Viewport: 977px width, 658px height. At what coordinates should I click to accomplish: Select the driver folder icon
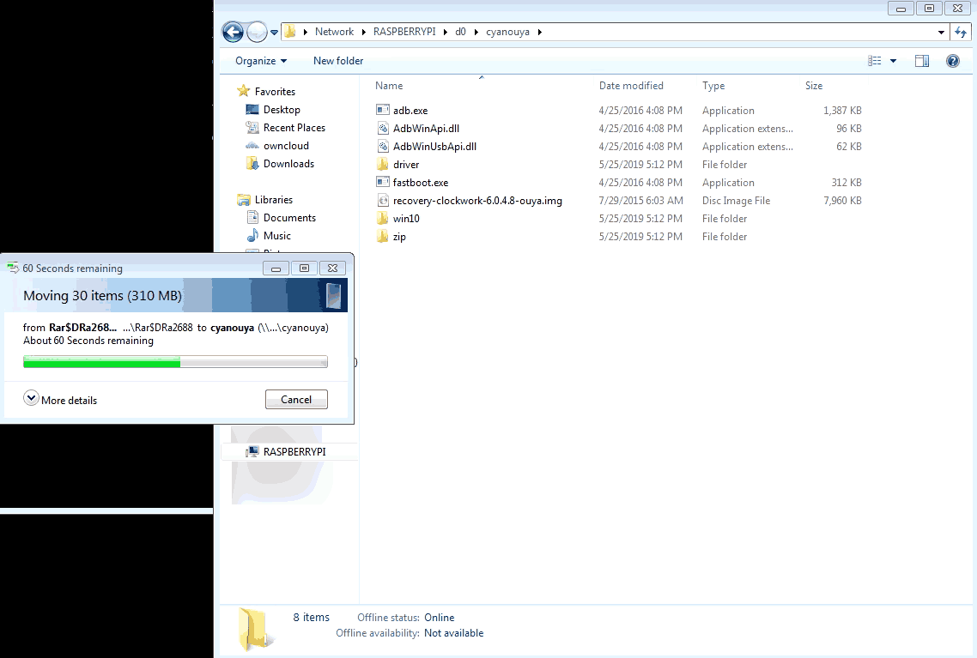coord(383,165)
